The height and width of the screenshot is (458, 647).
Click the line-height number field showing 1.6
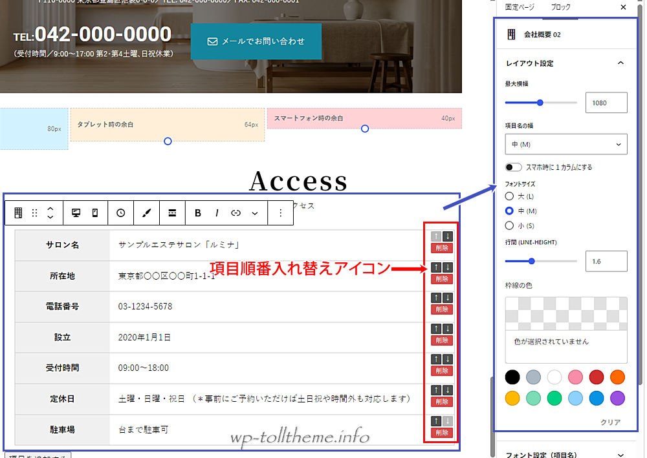[606, 261]
